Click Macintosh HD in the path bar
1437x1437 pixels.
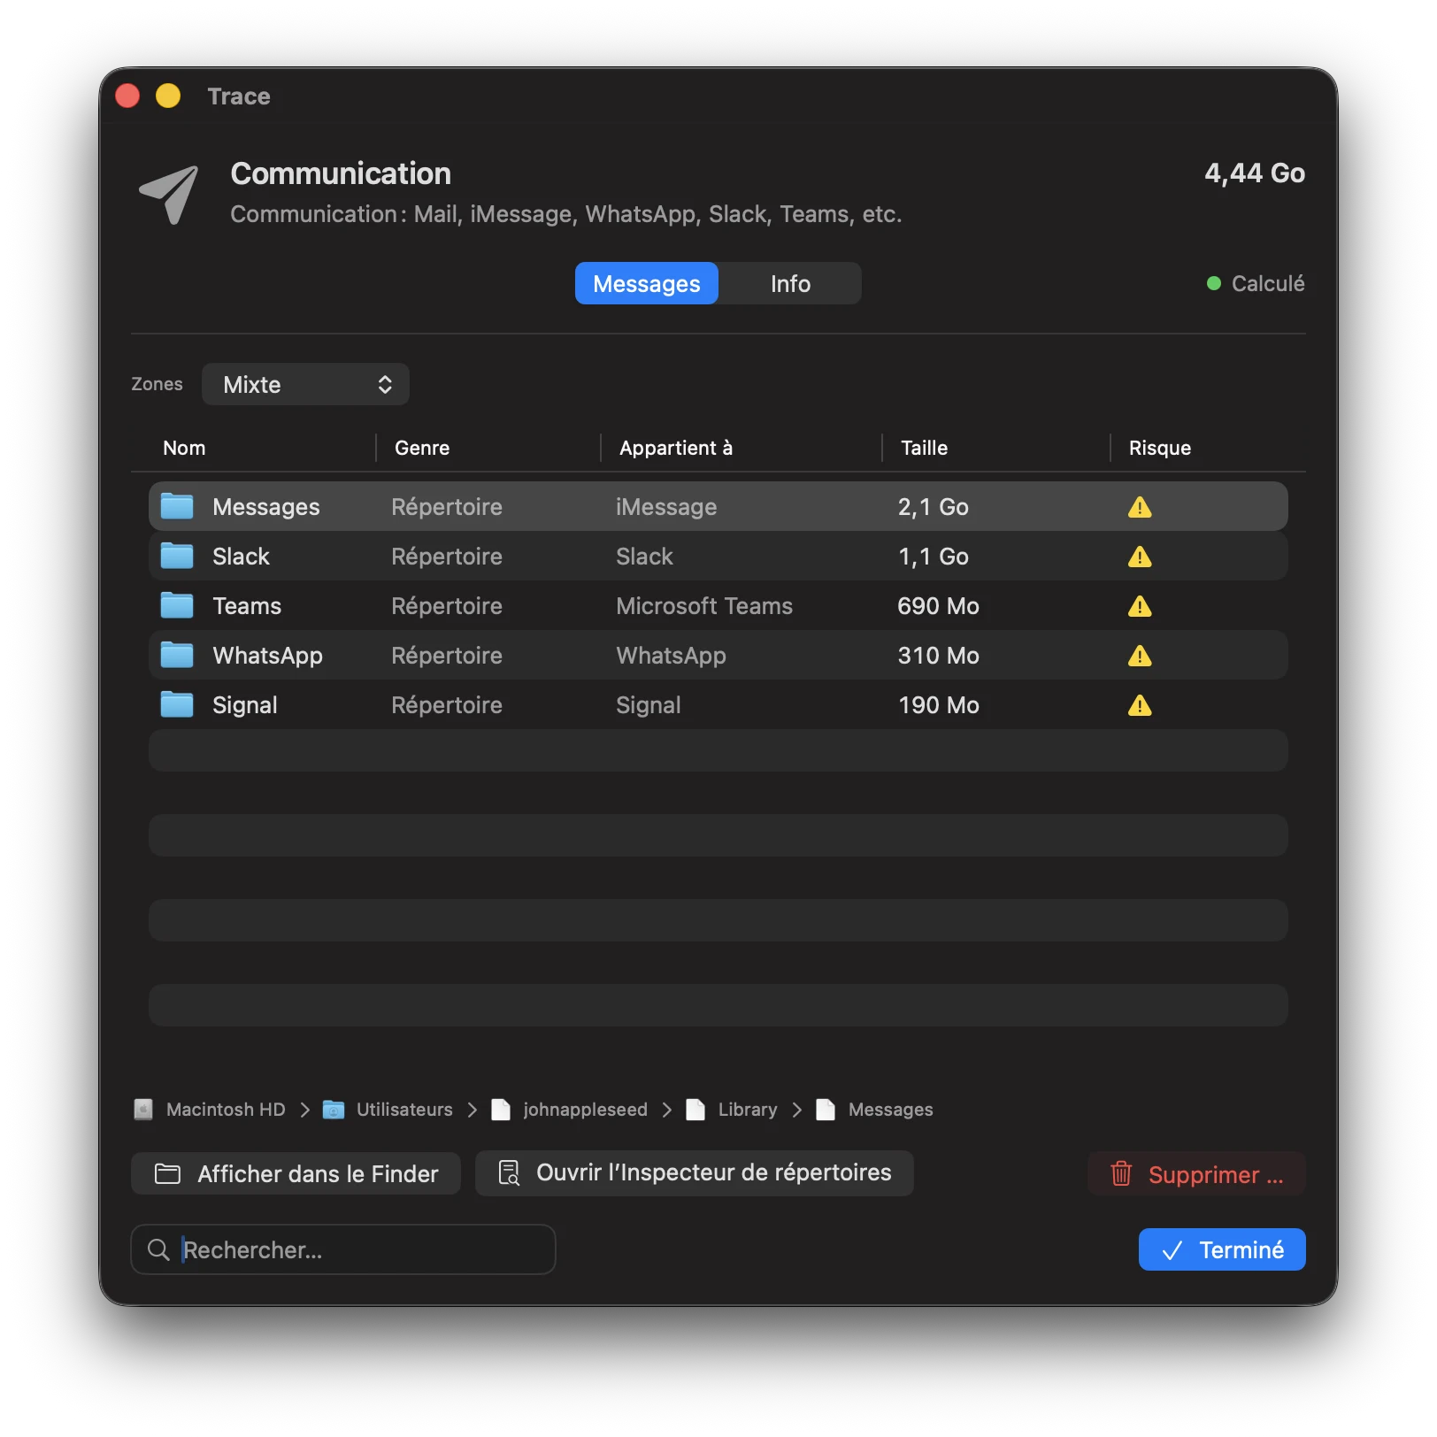pos(226,1110)
